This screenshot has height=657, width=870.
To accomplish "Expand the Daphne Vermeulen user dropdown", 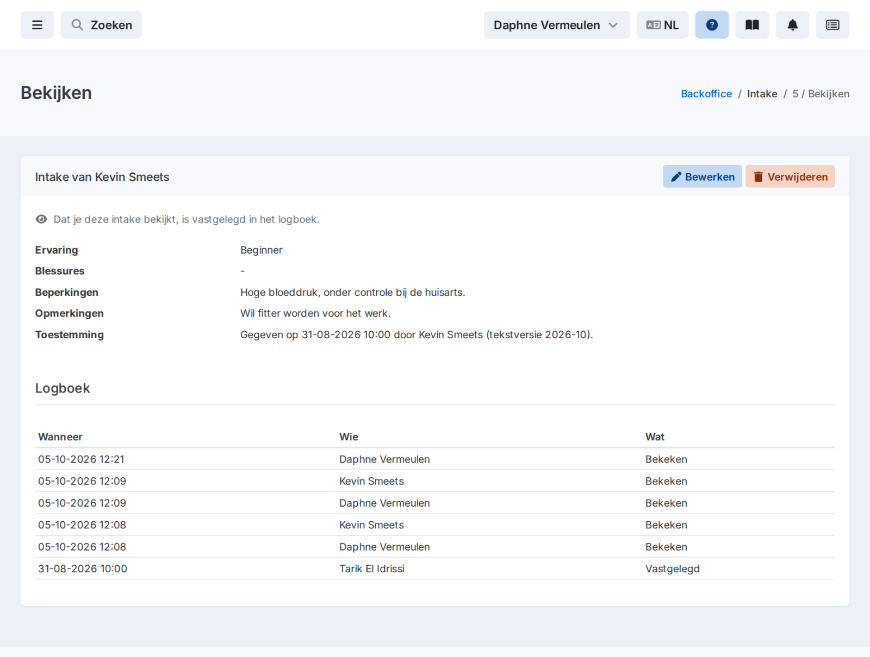I will click(557, 25).
